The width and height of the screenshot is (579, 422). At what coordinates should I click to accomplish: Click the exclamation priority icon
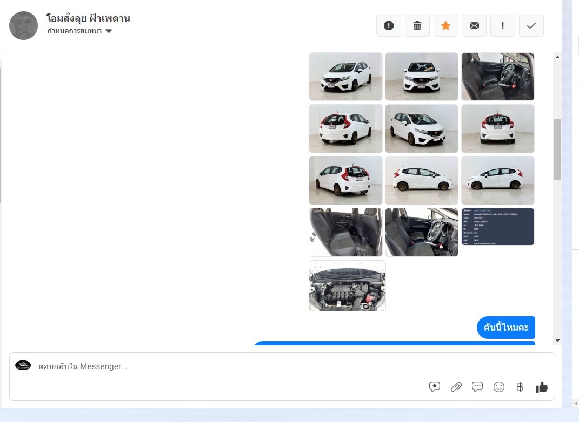[503, 26]
